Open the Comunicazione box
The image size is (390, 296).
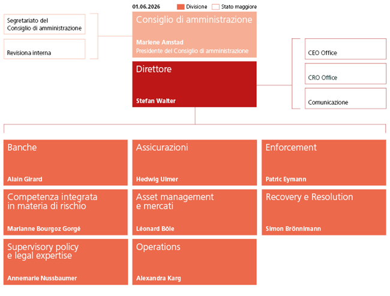(346, 98)
